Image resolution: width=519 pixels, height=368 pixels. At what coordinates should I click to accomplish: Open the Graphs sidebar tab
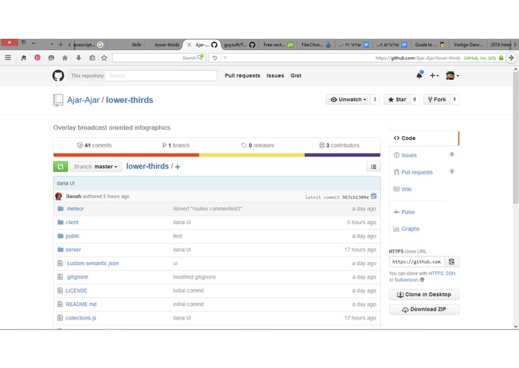click(410, 229)
